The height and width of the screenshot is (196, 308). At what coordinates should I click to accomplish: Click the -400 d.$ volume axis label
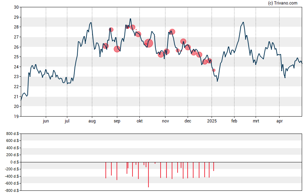pos(12,176)
